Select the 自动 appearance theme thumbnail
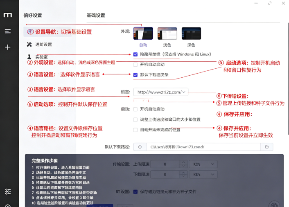The image size is (289, 207). 143,33
